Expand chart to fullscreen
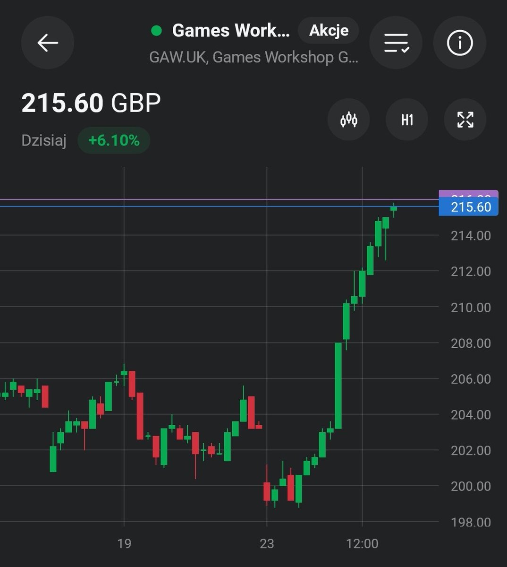This screenshot has width=507, height=567. [x=465, y=120]
